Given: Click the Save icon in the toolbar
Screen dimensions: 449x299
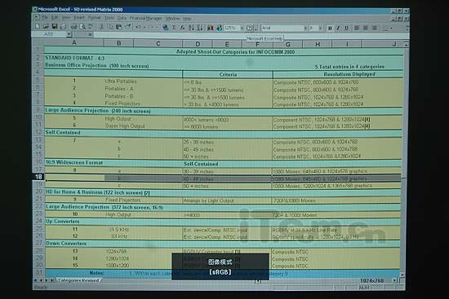Looking at the screenshot, I should click(x=55, y=27).
